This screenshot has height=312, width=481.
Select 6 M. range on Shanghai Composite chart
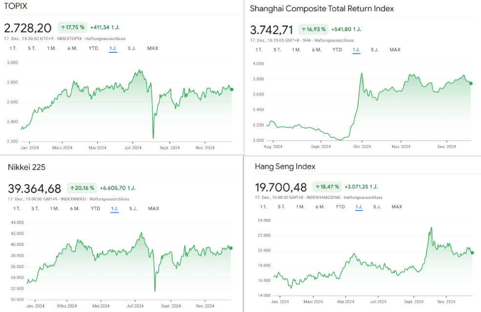tap(317, 50)
